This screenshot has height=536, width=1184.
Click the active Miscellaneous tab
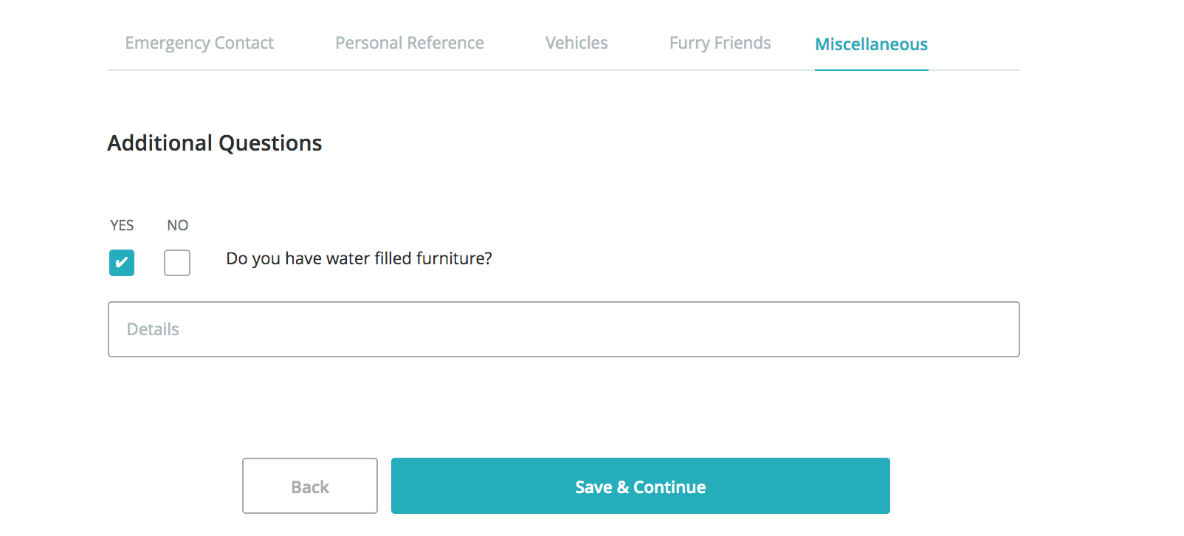click(871, 44)
